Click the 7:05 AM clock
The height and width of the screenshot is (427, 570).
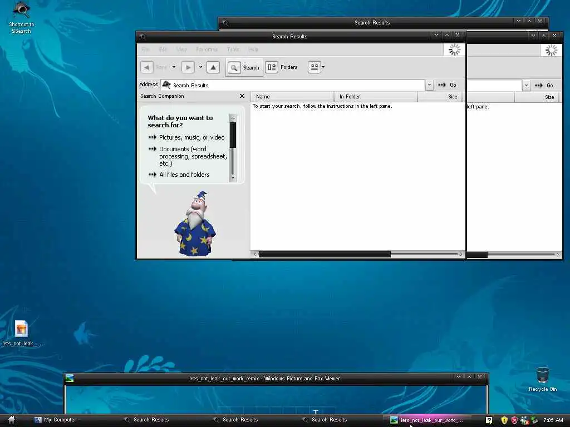[553, 420]
